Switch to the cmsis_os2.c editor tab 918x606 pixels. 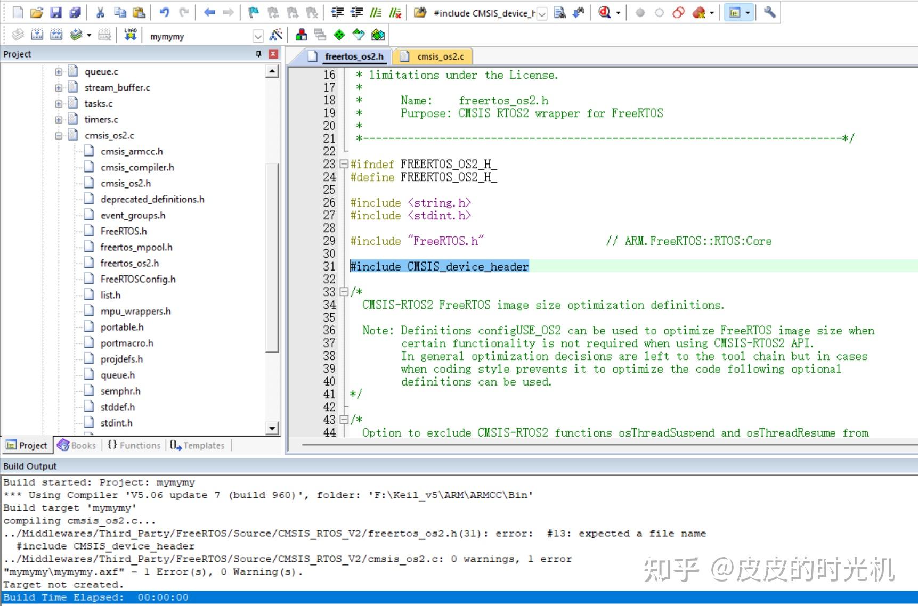433,56
